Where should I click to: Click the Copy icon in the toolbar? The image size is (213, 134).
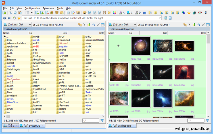pos(15,13)
